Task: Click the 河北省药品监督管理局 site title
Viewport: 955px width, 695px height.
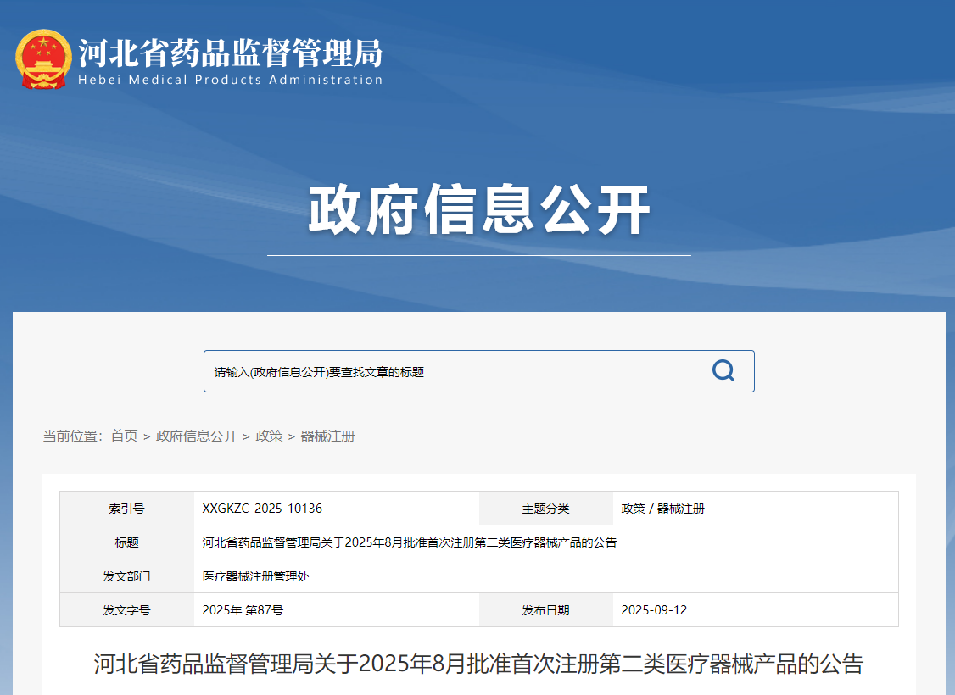Action: pyautogui.click(x=230, y=53)
